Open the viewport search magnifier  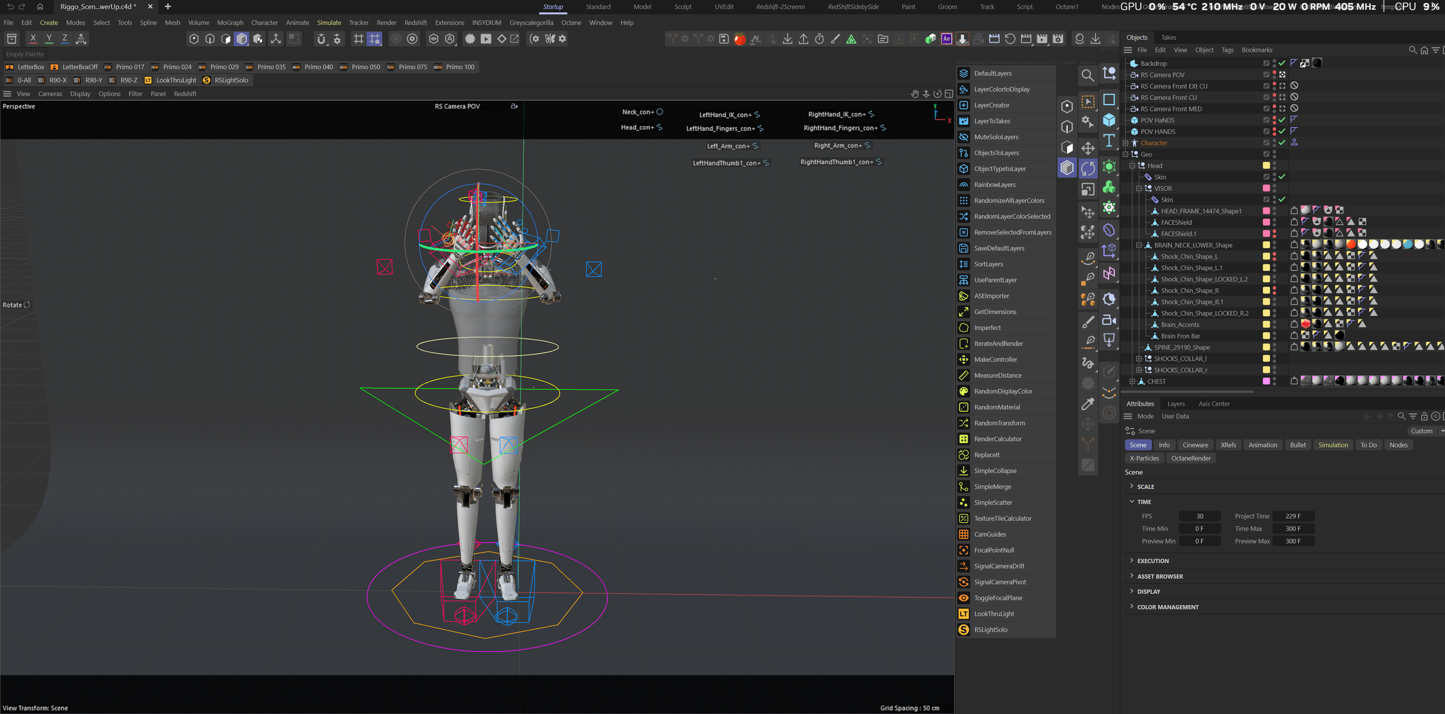click(1087, 75)
